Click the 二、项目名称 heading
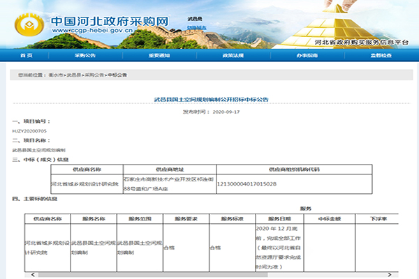This screenshot has height=279, width=419. (x=31, y=141)
